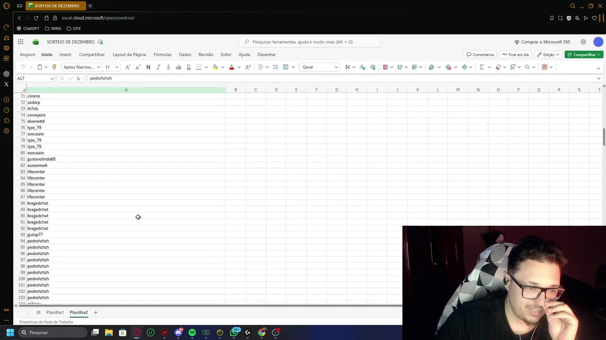This screenshot has width=606, height=340.
Task: Toggle bold formatting (N)
Action: pos(148,67)
